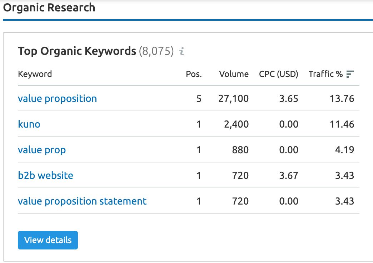Click the 3.67 CPC value for b2b website

(x=288, y=175)
